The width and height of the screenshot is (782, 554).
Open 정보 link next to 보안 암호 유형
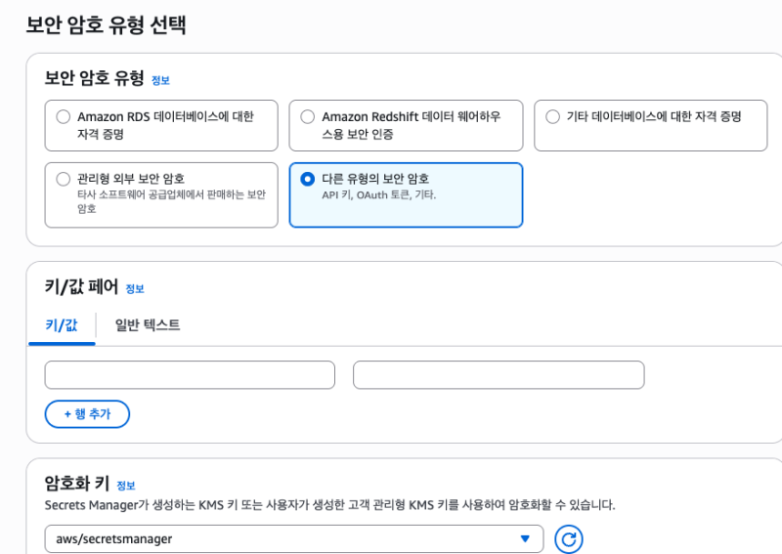pos(160,81)
